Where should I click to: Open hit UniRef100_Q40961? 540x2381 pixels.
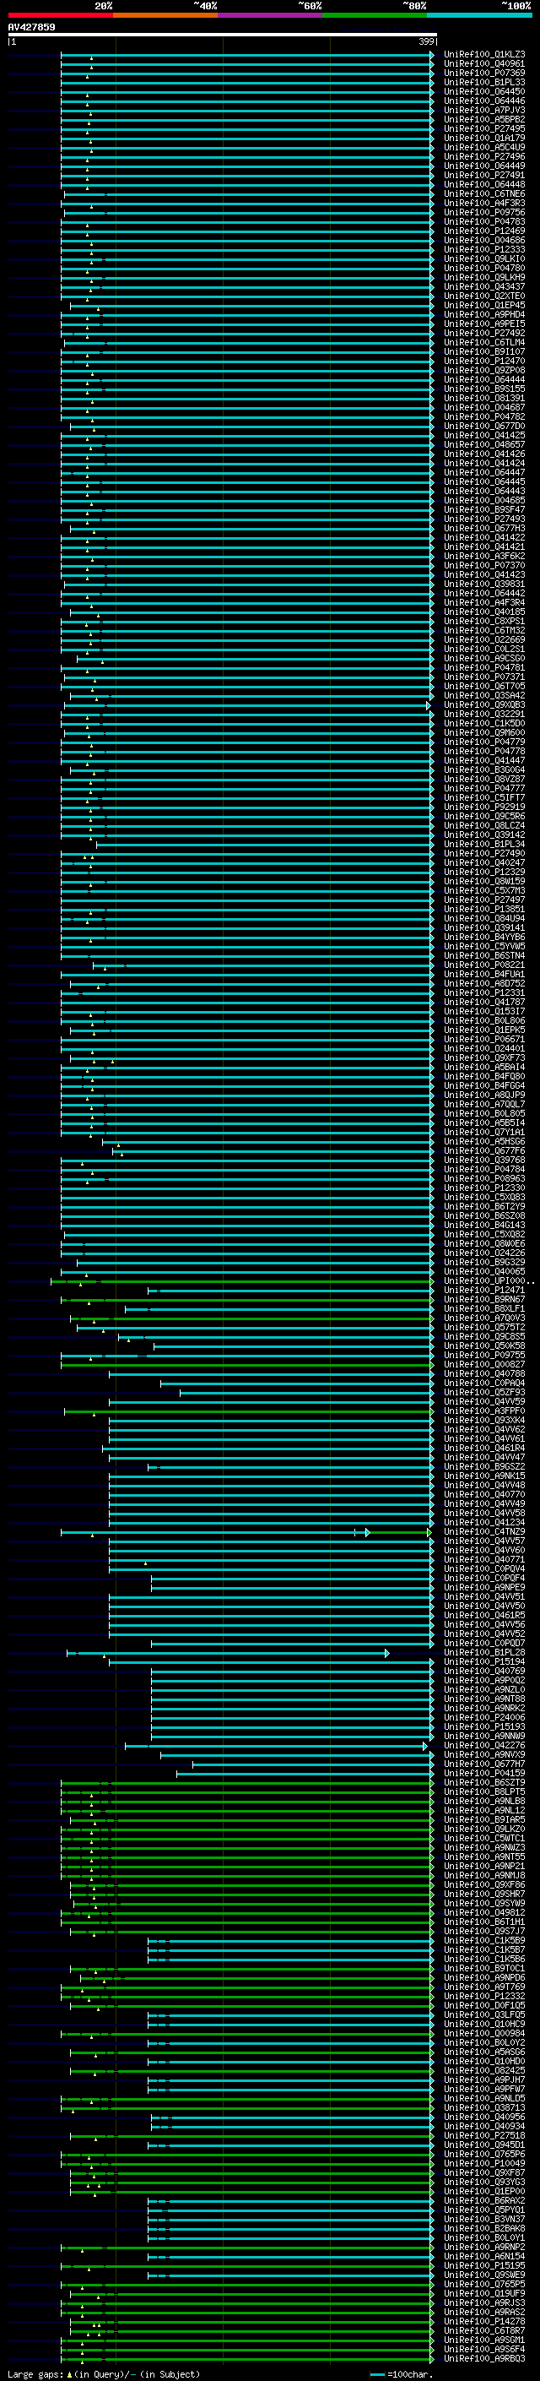coord(484,64)
